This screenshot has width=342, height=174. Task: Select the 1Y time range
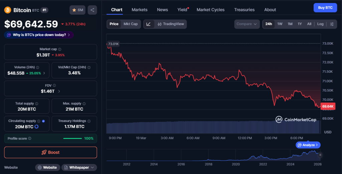point(300,24)
